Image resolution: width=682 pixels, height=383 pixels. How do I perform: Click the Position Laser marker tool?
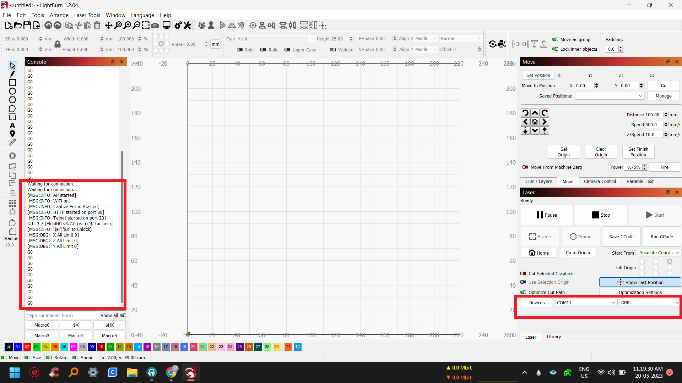coord(12,134)
